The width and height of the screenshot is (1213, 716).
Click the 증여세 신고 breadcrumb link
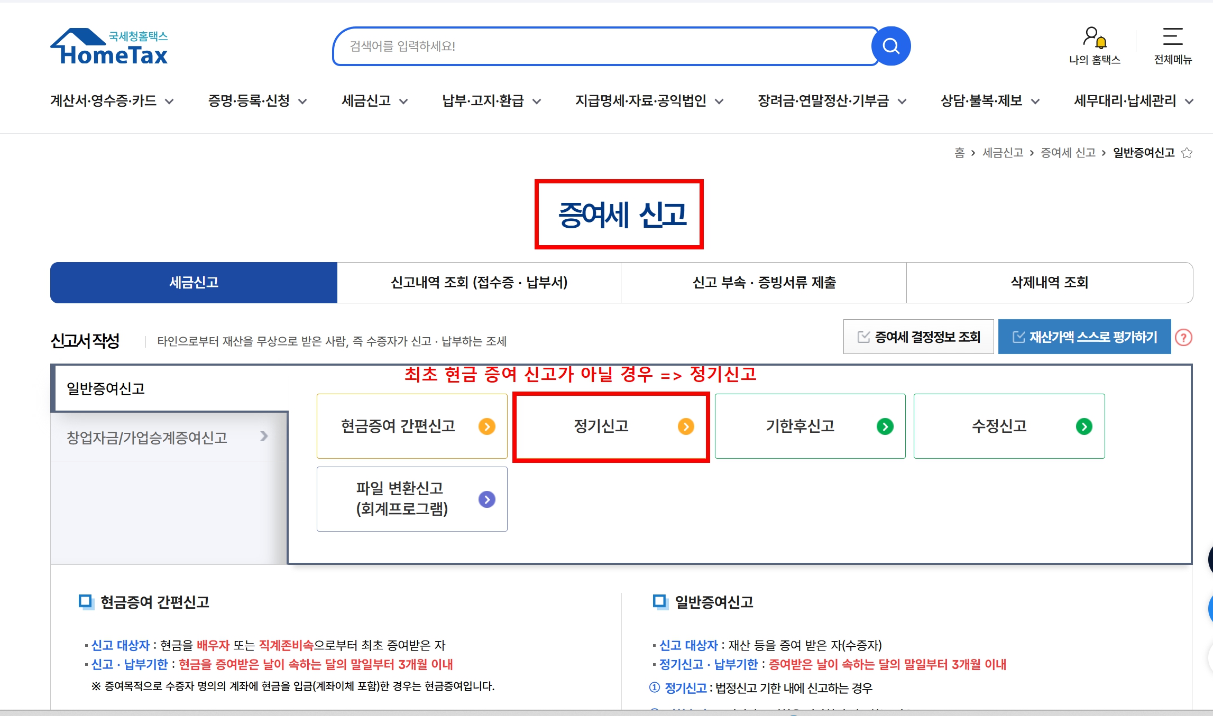[1068, 153]
